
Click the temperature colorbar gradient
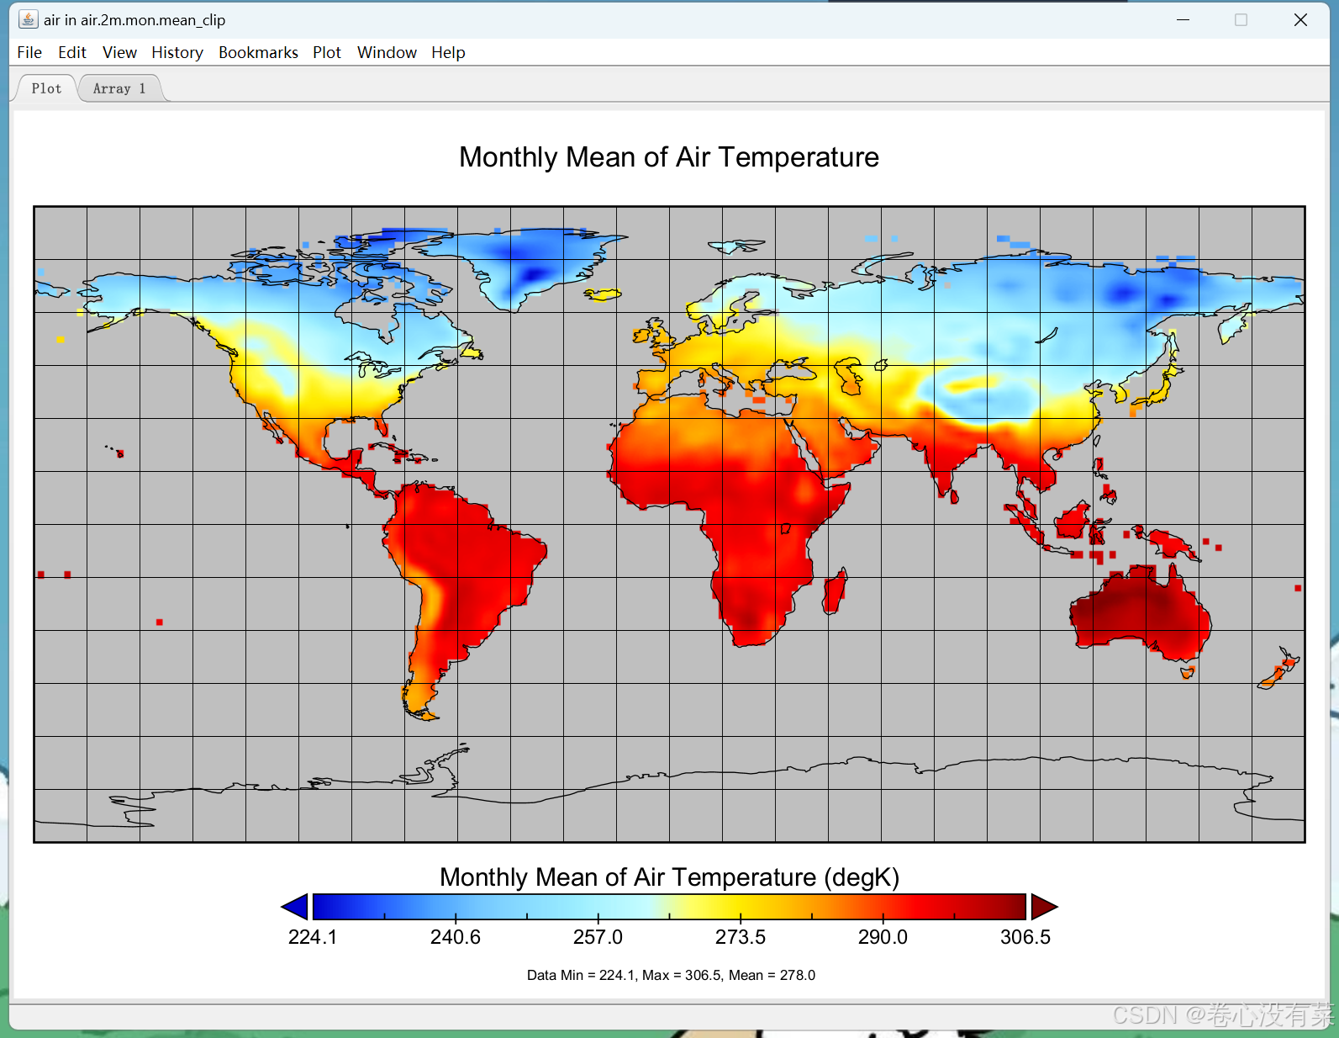[669, 907]
